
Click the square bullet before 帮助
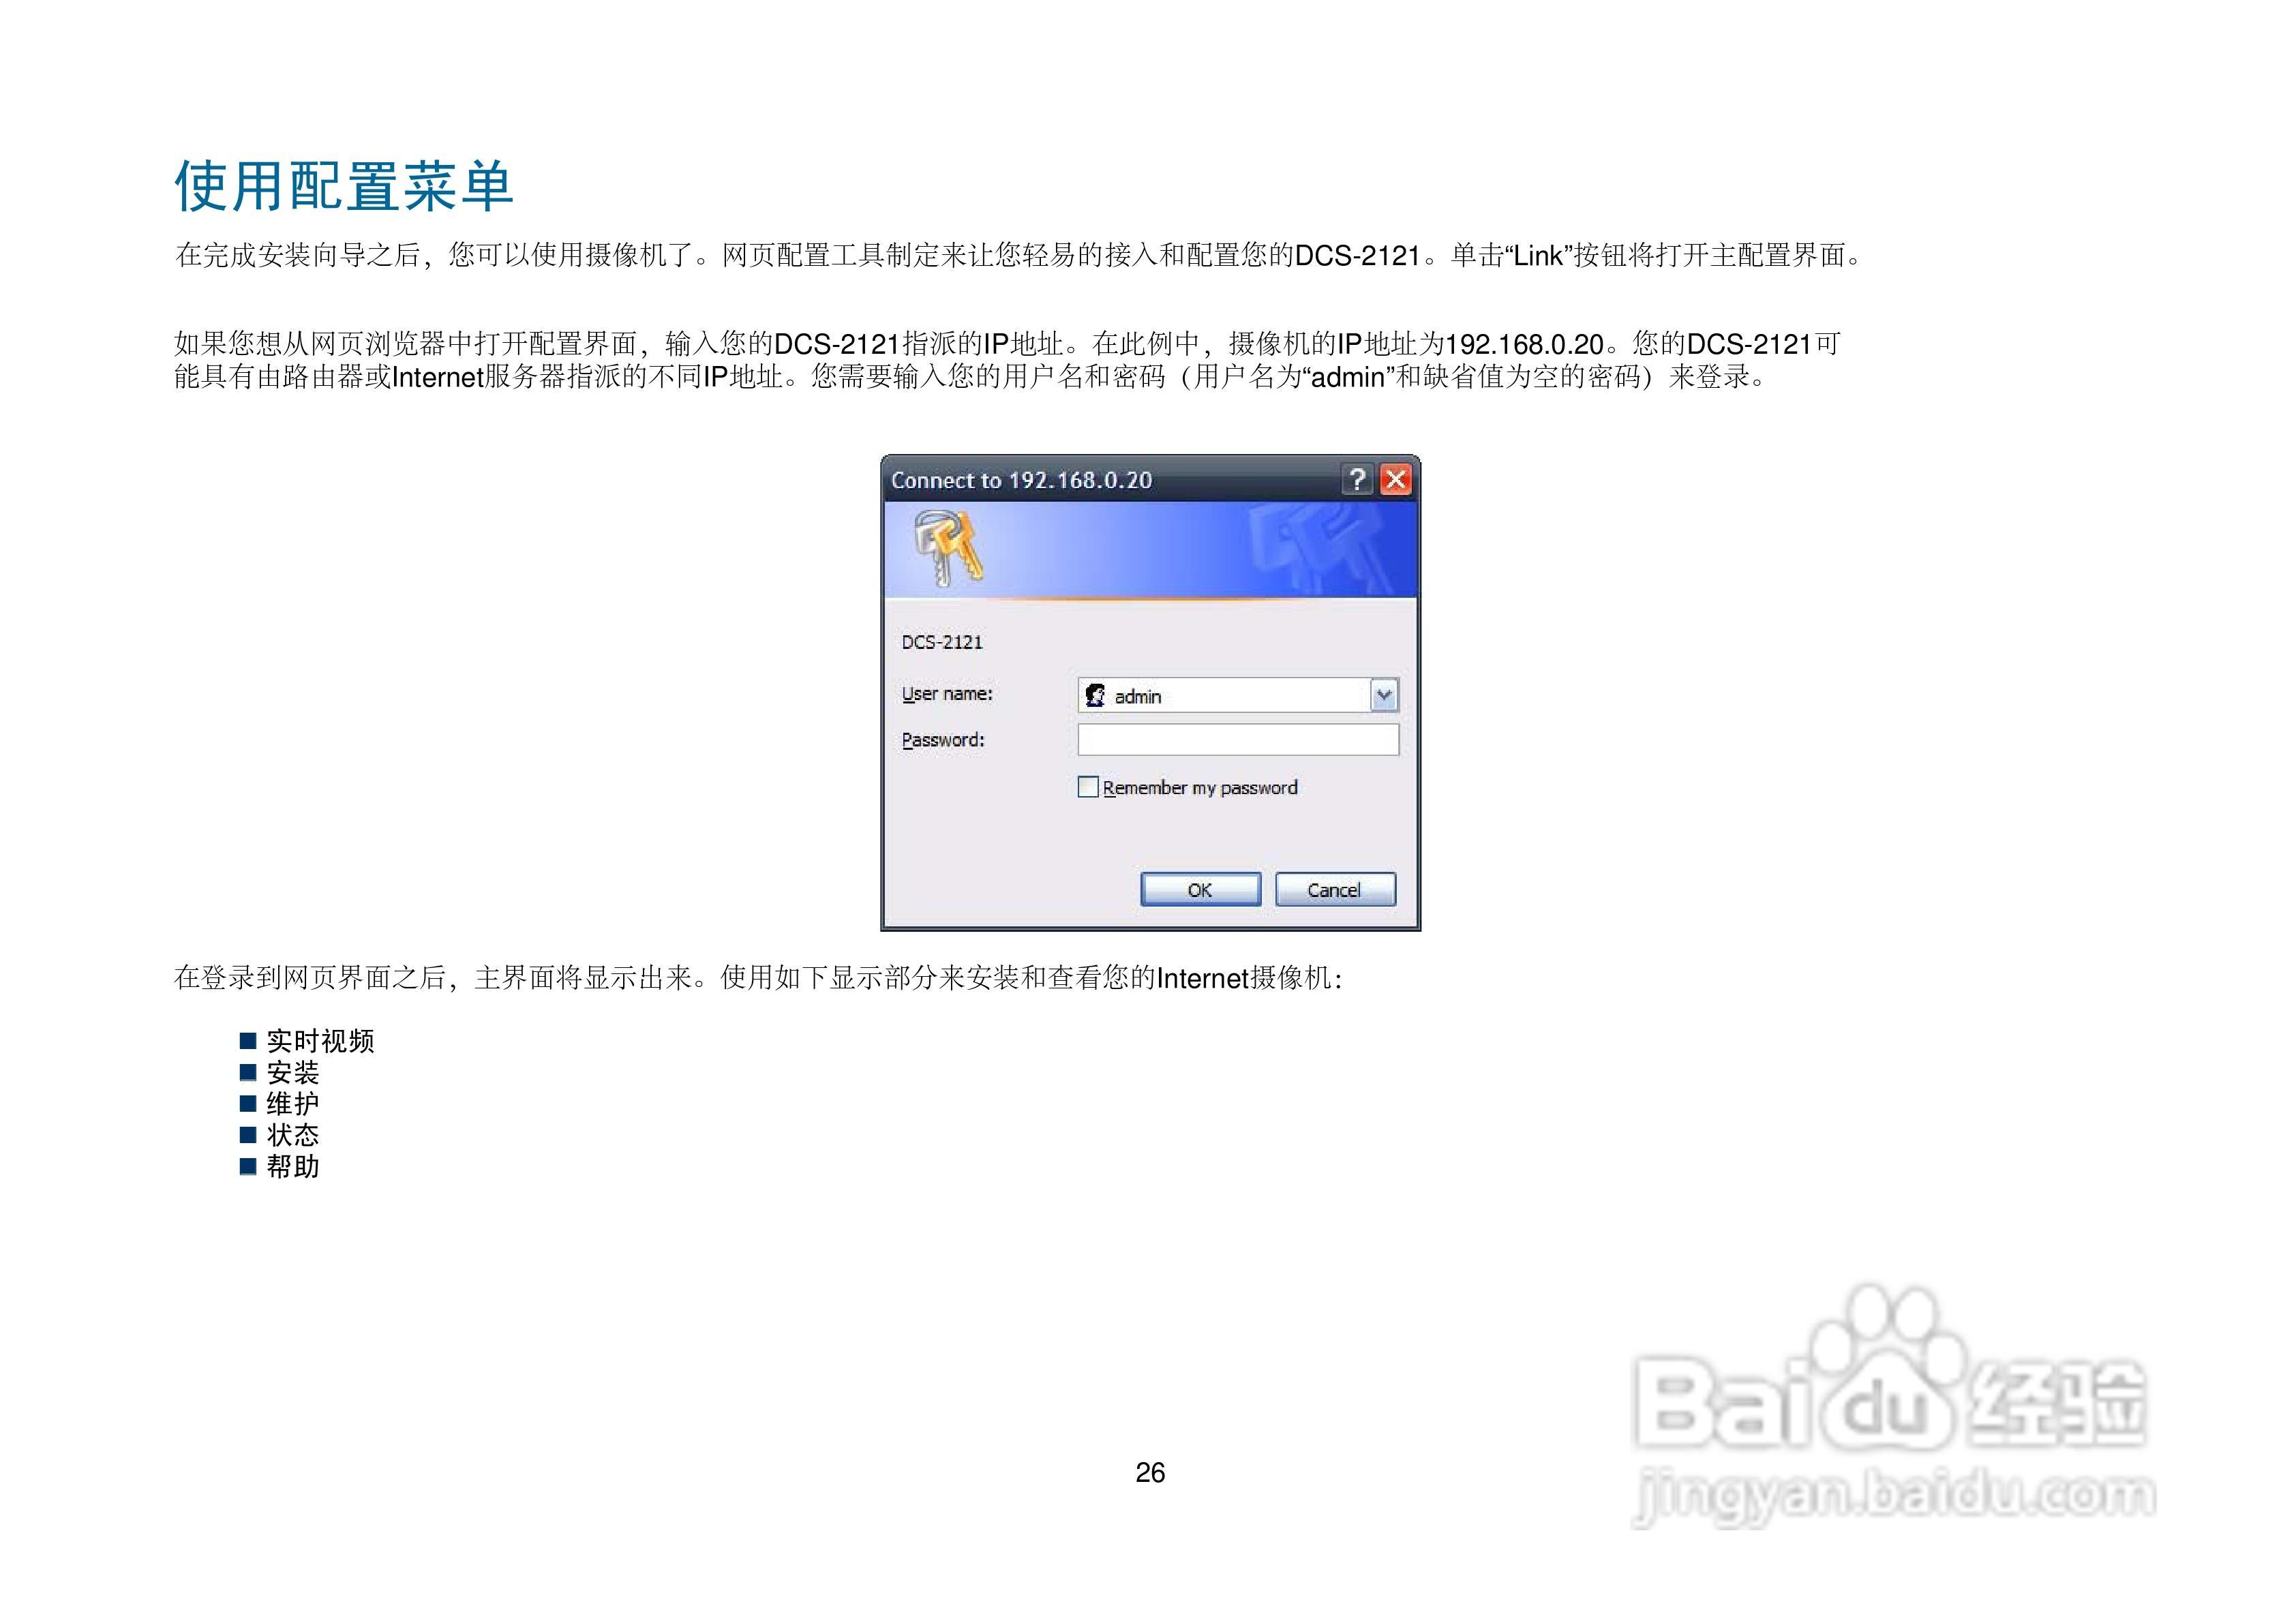click(249, 1166)
